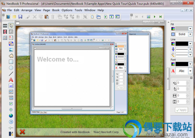The width and height of the screenshot is (195, 138).
Task: Click the gray Fill color swatch
Action: coord(182,29)
